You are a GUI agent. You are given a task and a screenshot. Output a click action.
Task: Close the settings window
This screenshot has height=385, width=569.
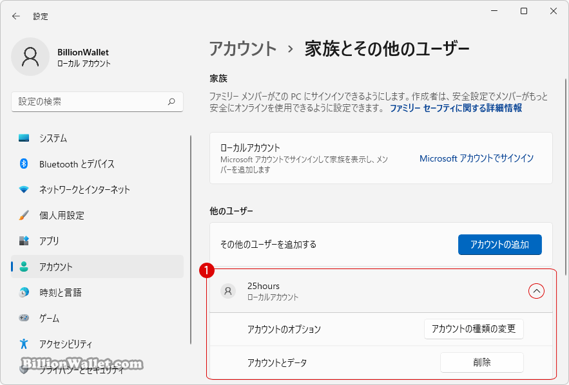click(x=554, y=11)
